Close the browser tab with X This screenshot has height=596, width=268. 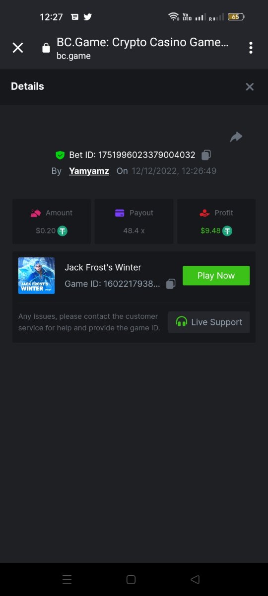pos(18,48)
